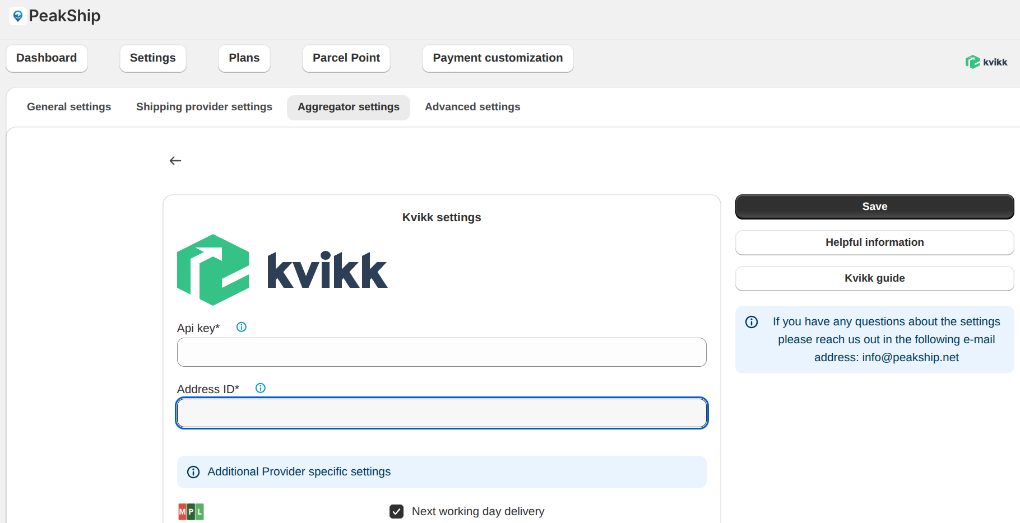This screenshot has height=523, width=1020.
Task: Click the PeakShip pin logo icon
Action: tap(17, 16)
